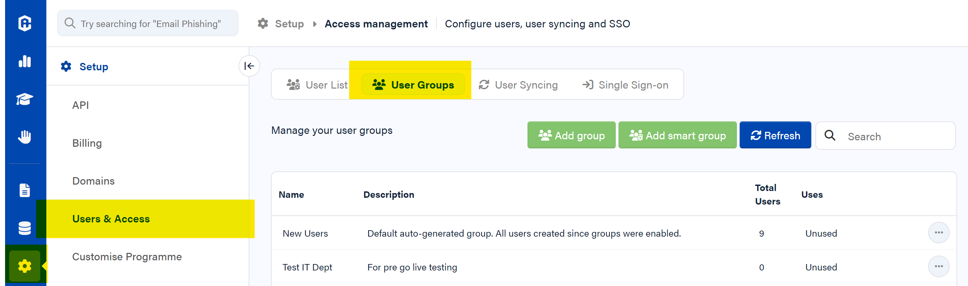
Task: Open the graduation cap training icon
Action: tap(25, 99)
